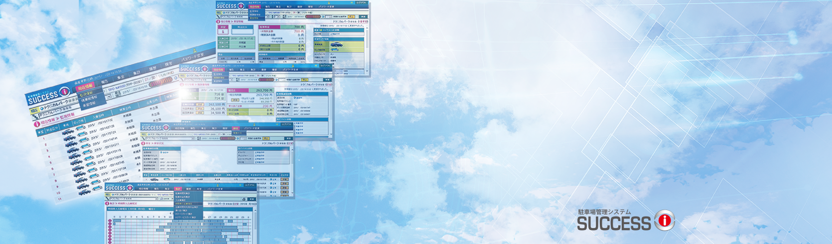Image resolution: width=832 pixels, height=244 pixels.
Task: Click the 716 台 count value
Action: pos(219,94)
